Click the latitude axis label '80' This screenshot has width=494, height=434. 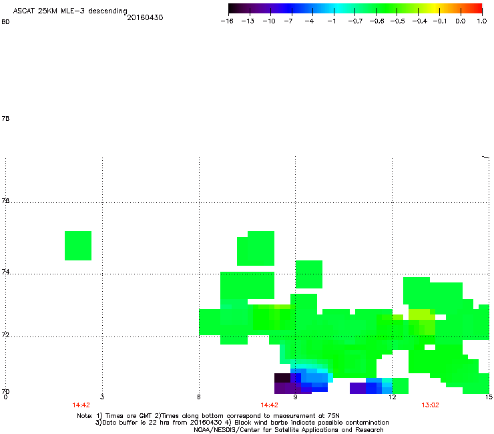[x=5, y=22]
